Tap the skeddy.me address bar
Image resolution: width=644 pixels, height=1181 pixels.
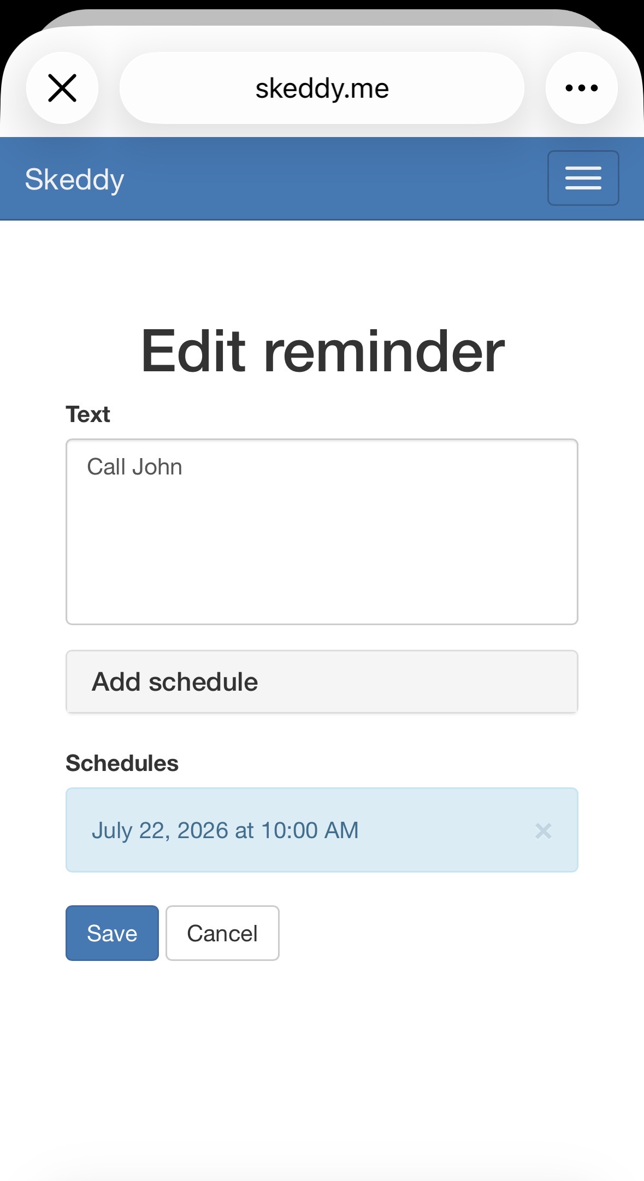pyautogui.click(x=322, y=88)
